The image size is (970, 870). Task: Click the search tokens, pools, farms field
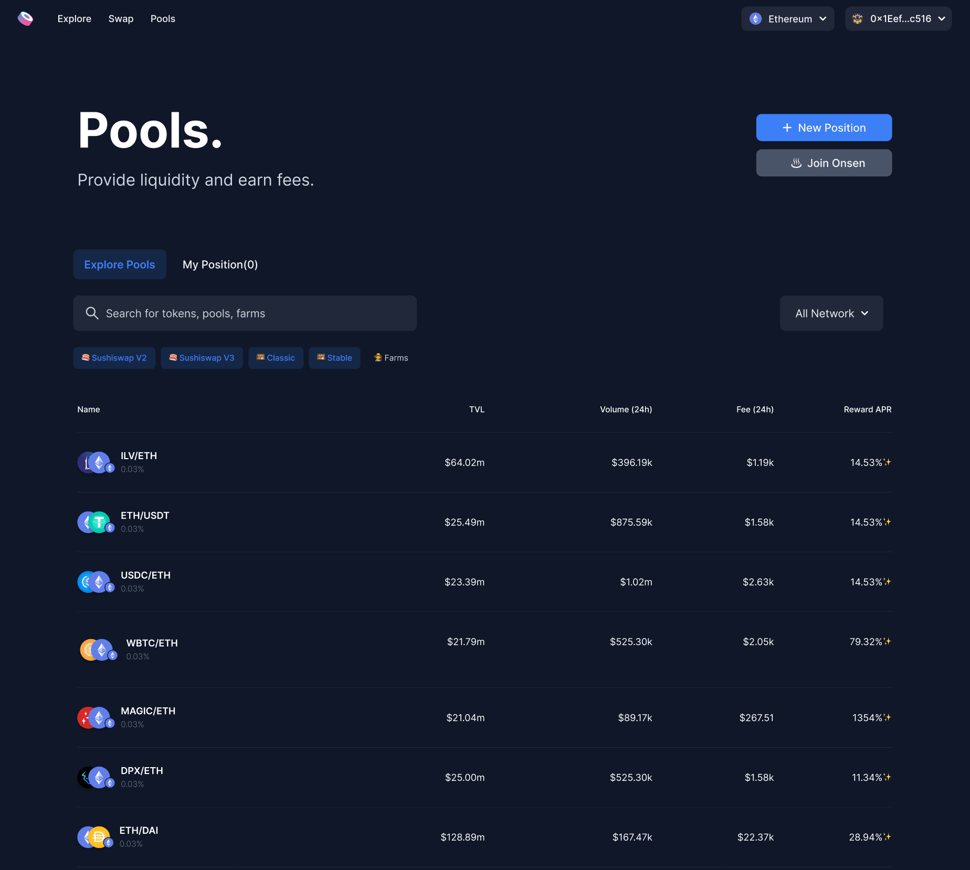click(x=245, y=313)
